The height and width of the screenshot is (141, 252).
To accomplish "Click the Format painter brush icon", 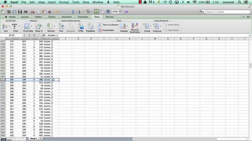I will point(50,11).
